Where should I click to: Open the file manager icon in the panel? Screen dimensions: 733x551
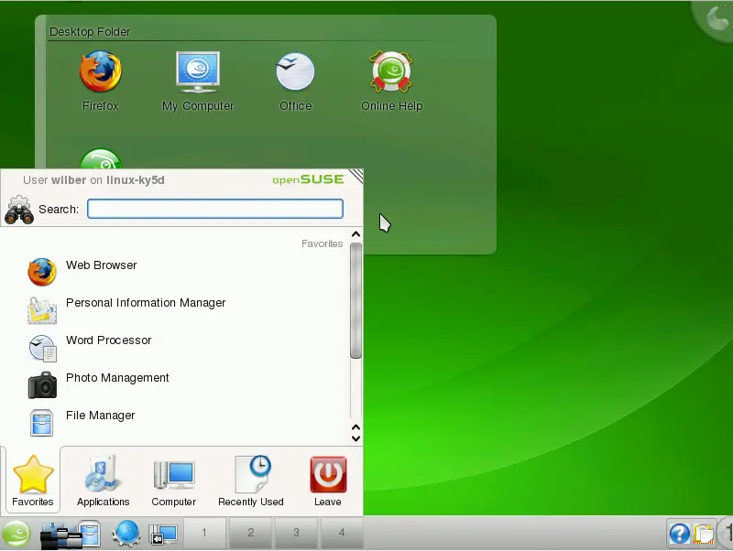(x=89, y=533)
